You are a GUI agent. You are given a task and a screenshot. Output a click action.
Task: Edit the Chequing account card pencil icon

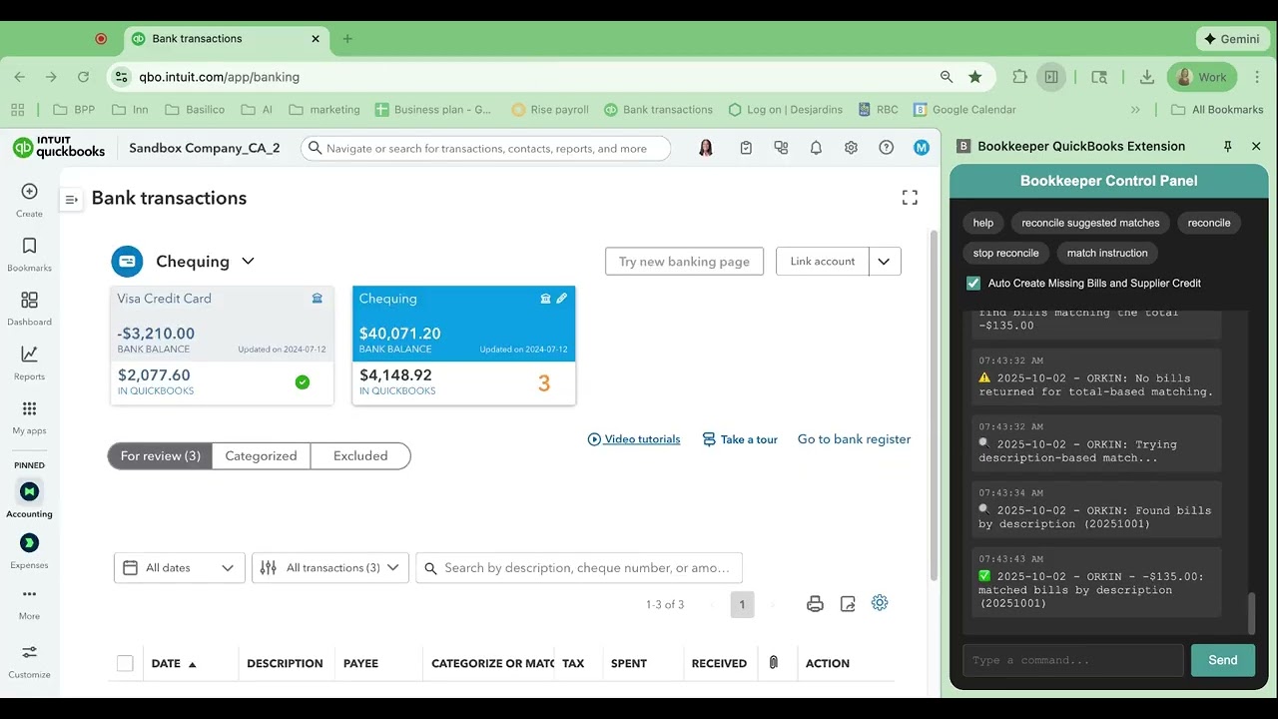pyautogui.click(x=562, y=299)
